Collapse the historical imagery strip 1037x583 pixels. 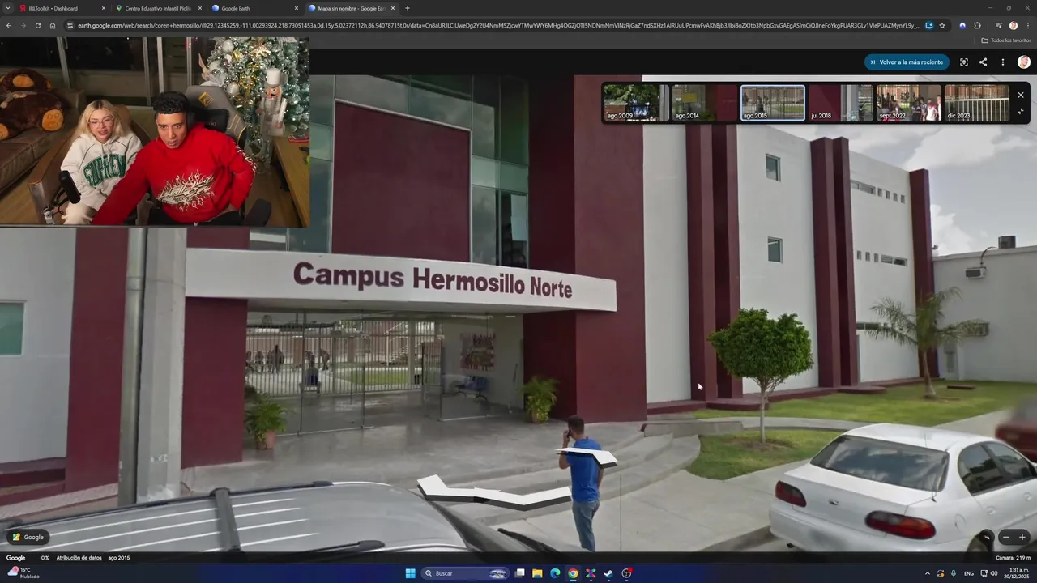click(1020, 113)
